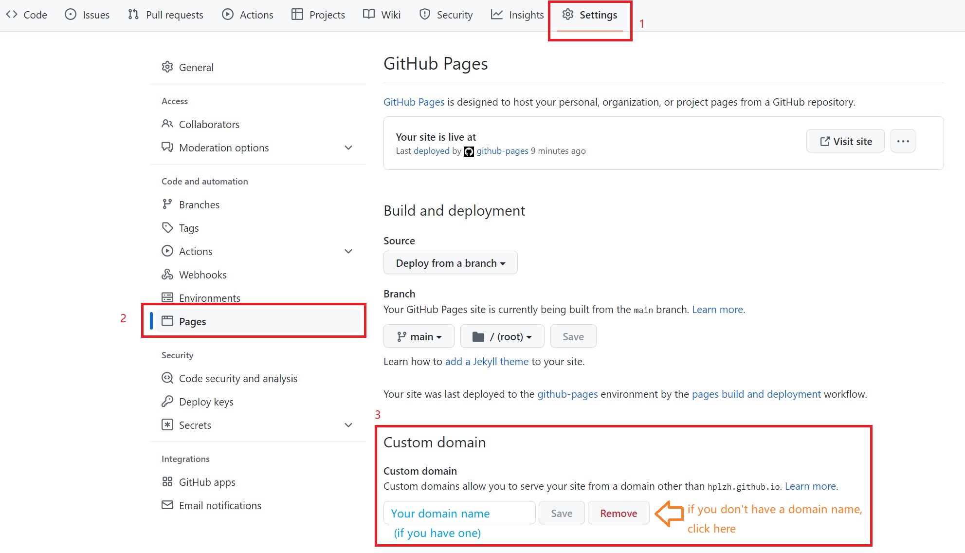Click the General gear icon in sidebar
The width and height of the screenshot is (965, 553).
pyautogui.click(x=167, y=67)
